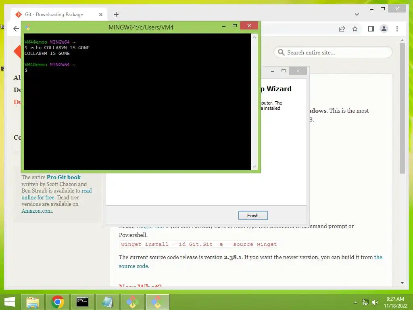This screenshot has height=310, width=413.
Task: Bookmark this page with the star icon
Action: (355, 29)
